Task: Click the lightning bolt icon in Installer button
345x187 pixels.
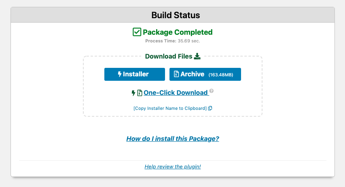Action: coord(120,74)
